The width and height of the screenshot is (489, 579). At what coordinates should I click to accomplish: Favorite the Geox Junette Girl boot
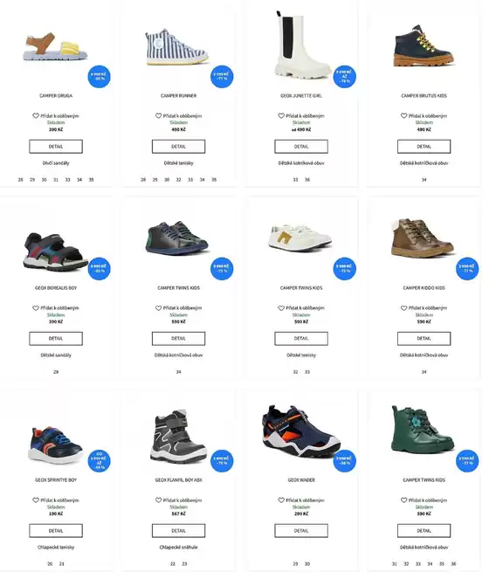tap(281, 115)
